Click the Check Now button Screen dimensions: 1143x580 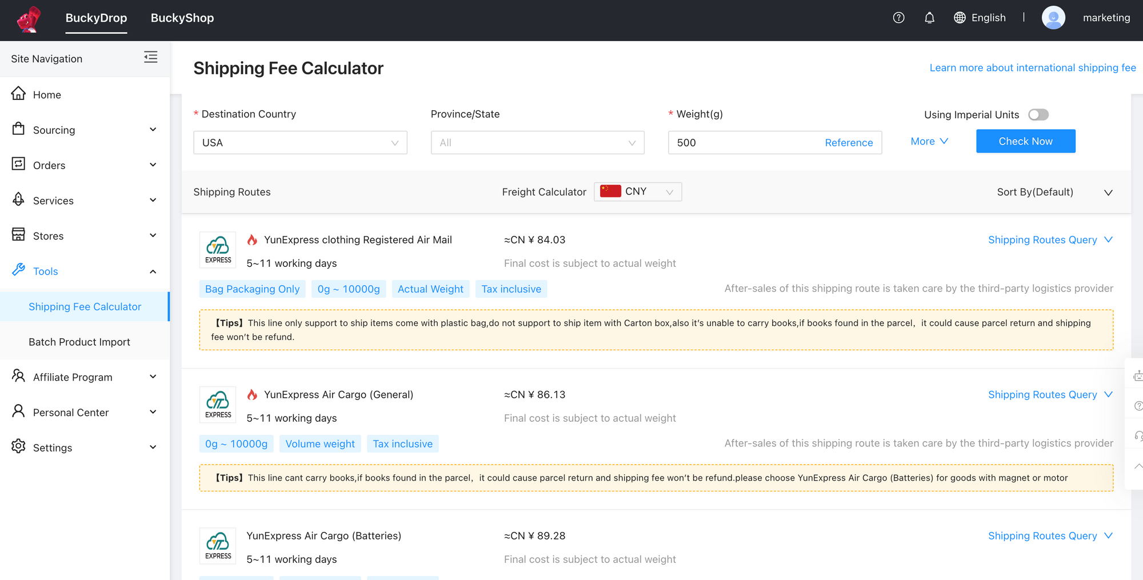point(1025,141)
